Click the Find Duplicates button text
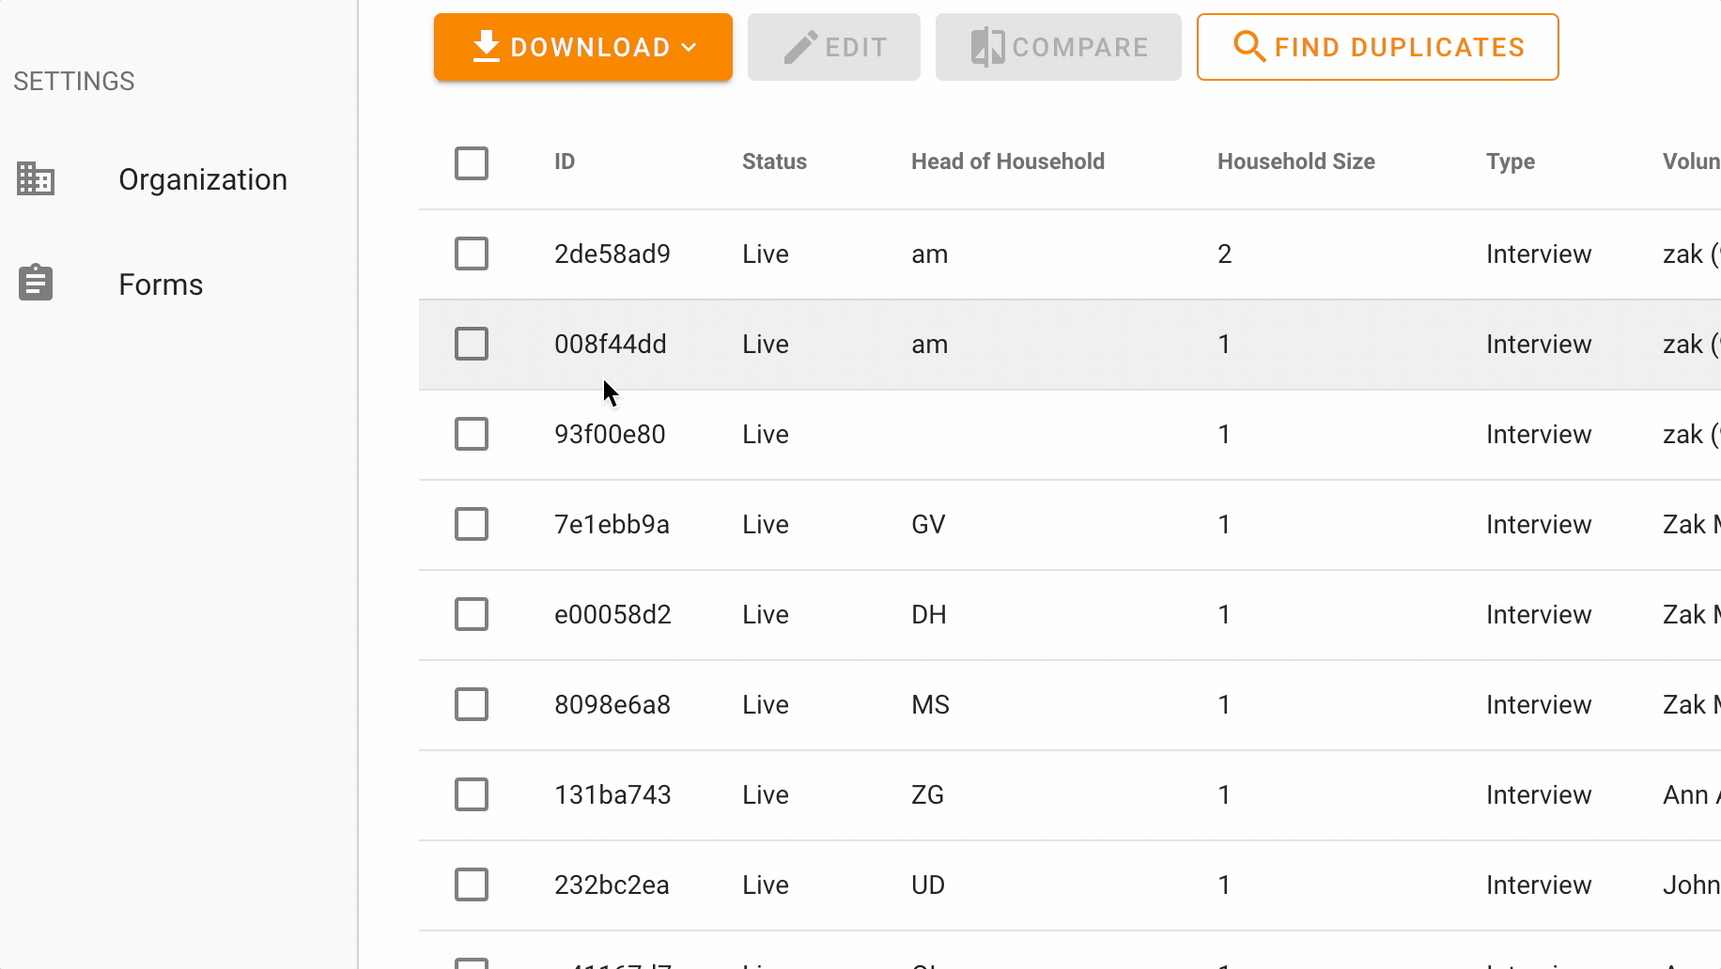Viewport: 1721px width, 969px height. [1400, 47]
